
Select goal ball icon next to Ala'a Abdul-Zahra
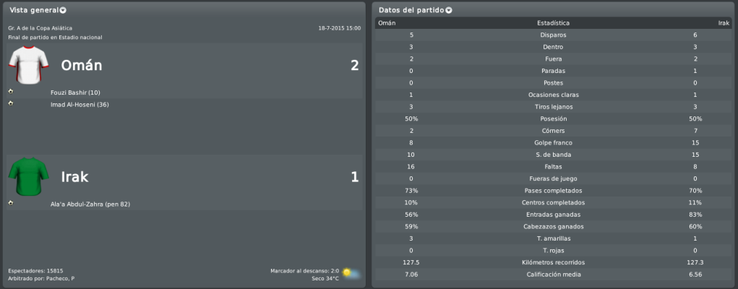tap(11, 203)
